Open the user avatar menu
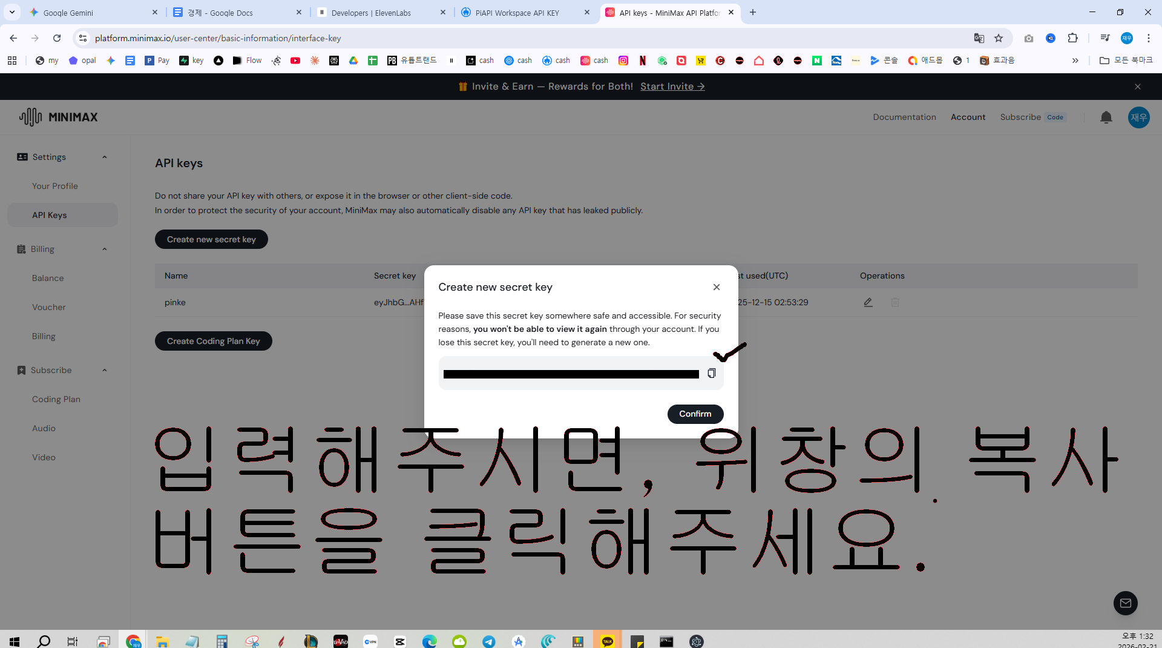 point(1139,117)
